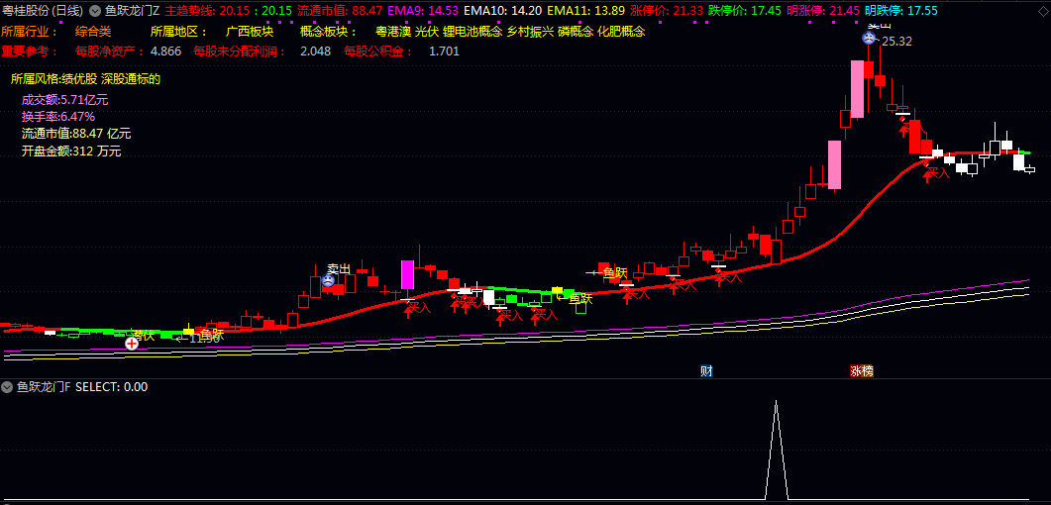Image resolution: width=1051 pixels, height=505 pixels.
Task: Click the EMA10: 14.20 readout
Action: (x=502, y=11)
